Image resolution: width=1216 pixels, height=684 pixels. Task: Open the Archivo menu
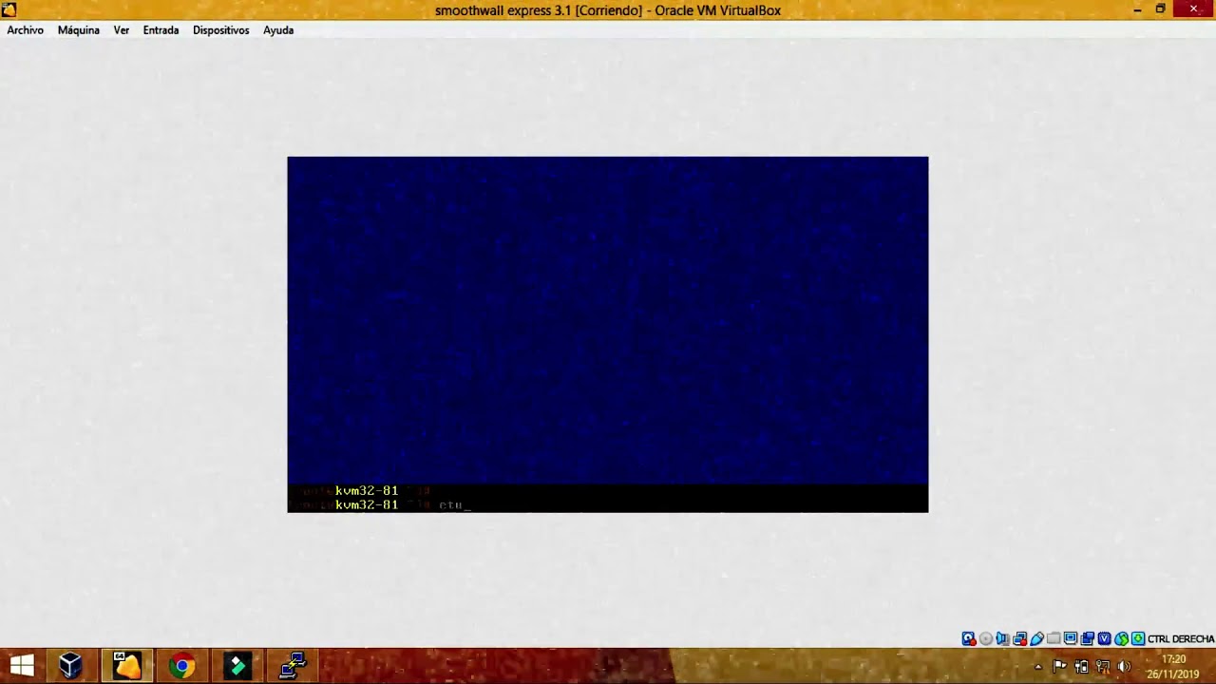coord(26,30)
